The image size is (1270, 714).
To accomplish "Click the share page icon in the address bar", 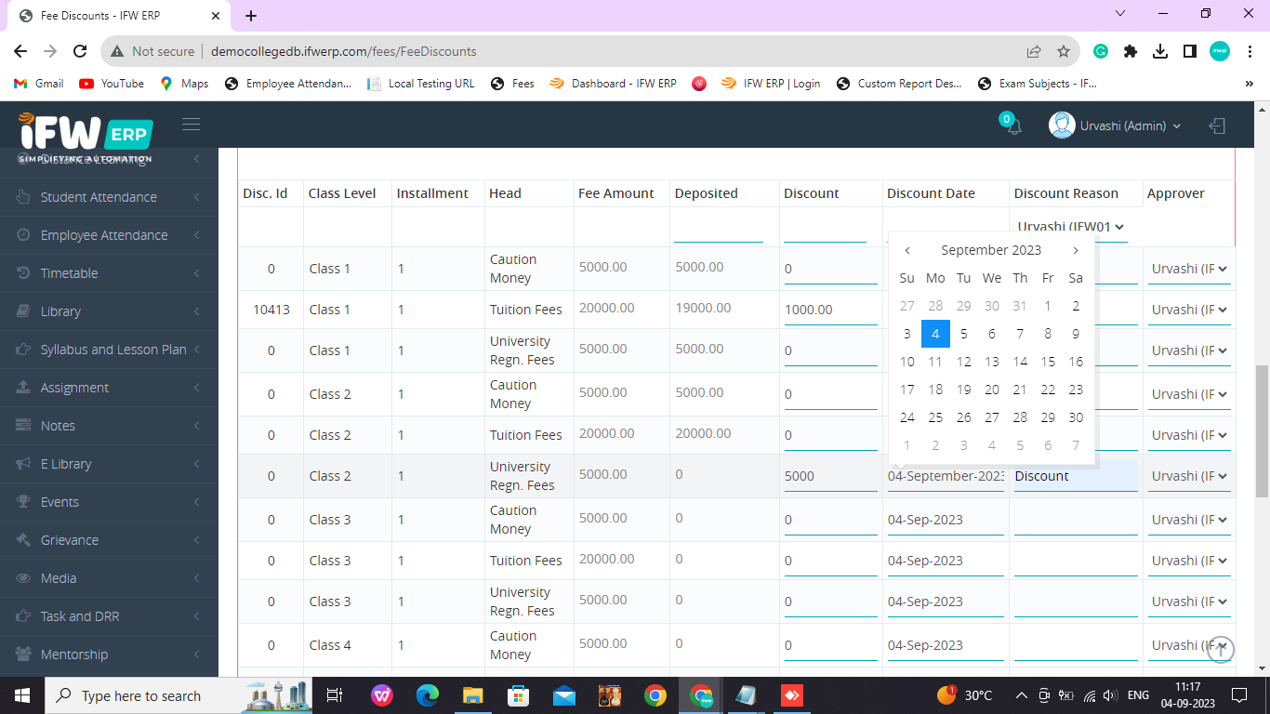I will tap(1034, 51).
